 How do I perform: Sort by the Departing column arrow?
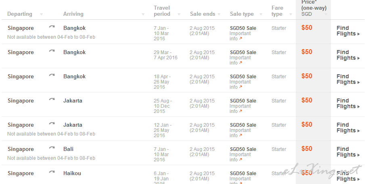coord(41,15)
